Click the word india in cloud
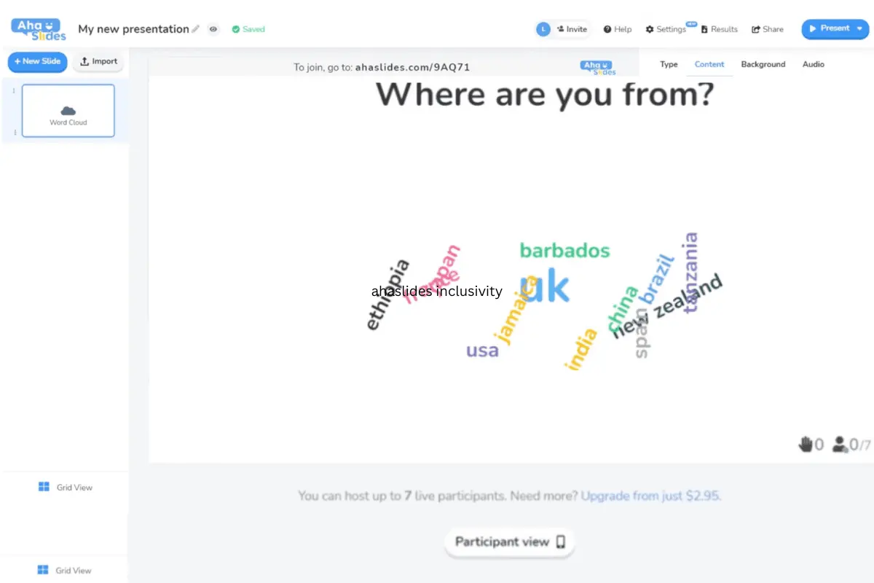874x583 pixels. [x=581, y=349]
